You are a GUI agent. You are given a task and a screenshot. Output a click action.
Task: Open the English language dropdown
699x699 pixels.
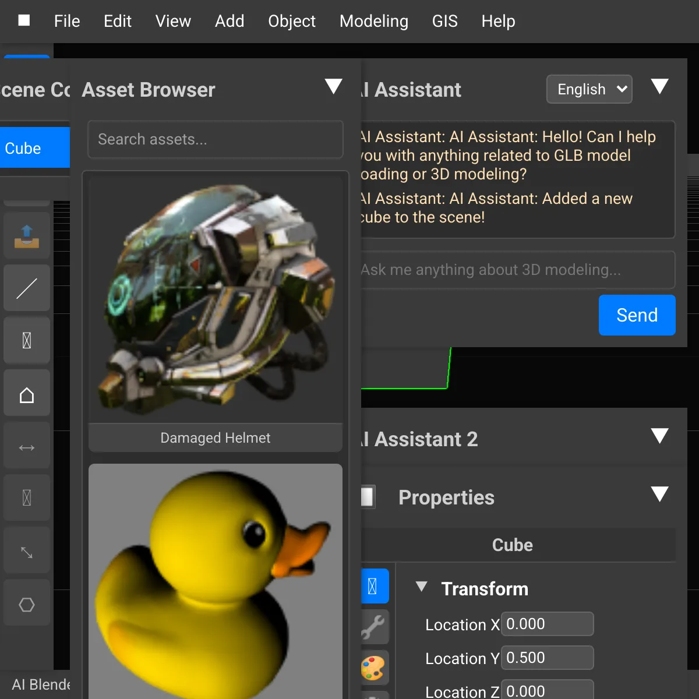click(589, 89)
